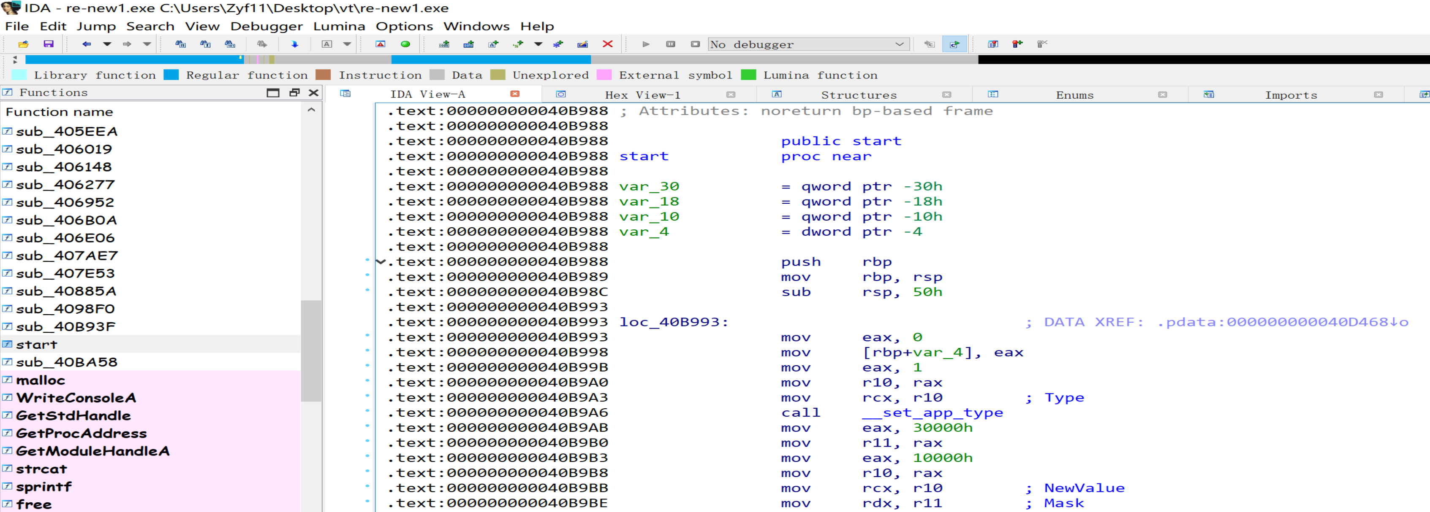Open the Debugger menu
Image resolution: width=1430 pixels, height=512 pixels.
click(x=266, y=26)
